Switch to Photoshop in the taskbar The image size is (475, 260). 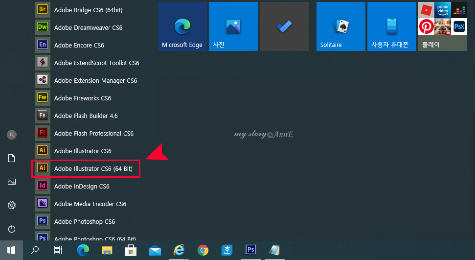coord(251,250)
